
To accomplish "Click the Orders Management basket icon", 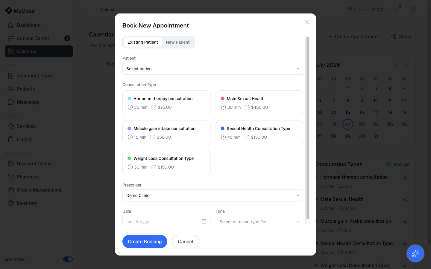I will (11, 190).
